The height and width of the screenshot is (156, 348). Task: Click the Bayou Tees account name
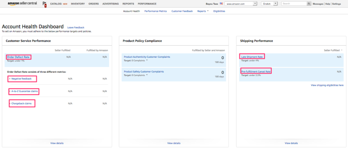pyautogui.click(x=212, y=4)
